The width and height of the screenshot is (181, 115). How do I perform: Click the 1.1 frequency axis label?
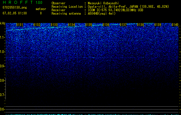click(2, 37)
